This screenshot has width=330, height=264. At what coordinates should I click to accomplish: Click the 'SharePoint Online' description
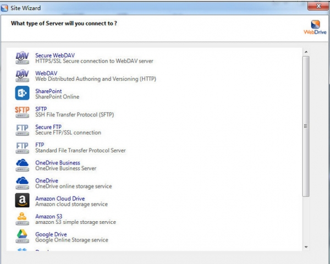pos(57,97)
